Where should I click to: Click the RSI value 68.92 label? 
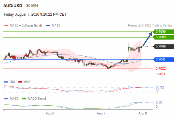point(160,87)
